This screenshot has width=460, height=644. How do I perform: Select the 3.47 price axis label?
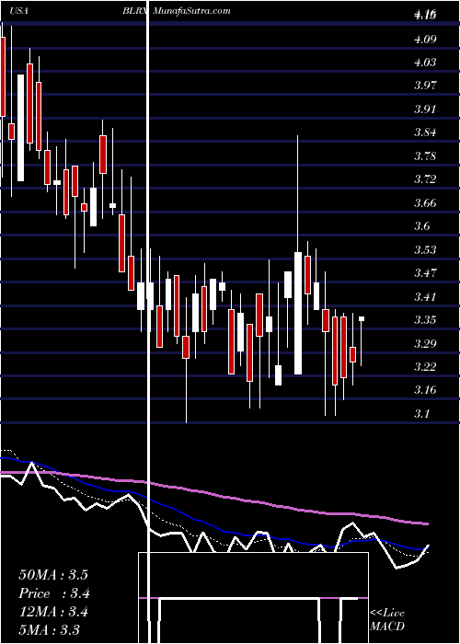pos(425,272)
